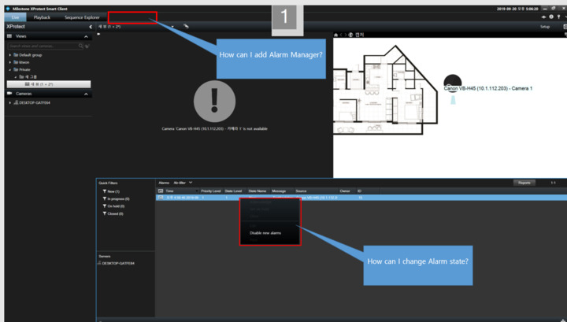Image resolution: width=567 pixels, height=322 pixels.
Task: Click the help icon in top bar
Action: [550, 17]
